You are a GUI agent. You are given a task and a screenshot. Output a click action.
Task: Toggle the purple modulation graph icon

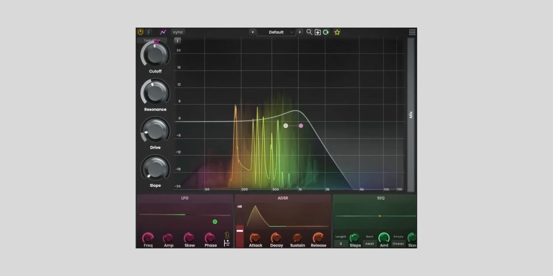tap(163, 32)
